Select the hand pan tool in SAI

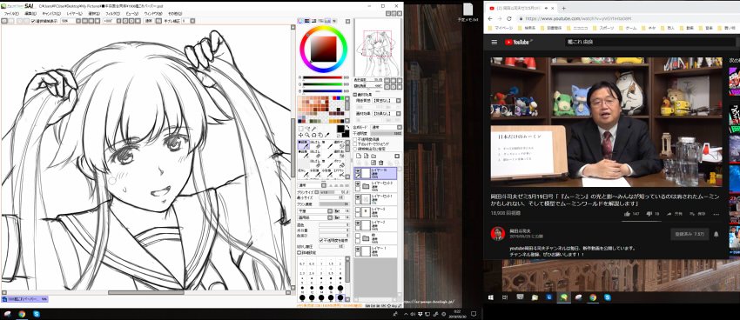point(321,135)
